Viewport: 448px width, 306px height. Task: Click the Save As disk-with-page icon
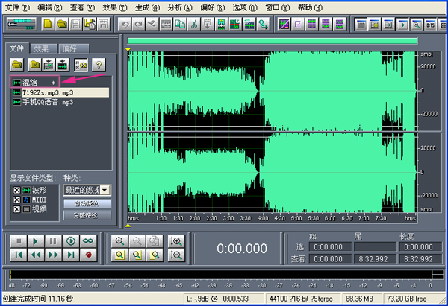pos(90,24)
